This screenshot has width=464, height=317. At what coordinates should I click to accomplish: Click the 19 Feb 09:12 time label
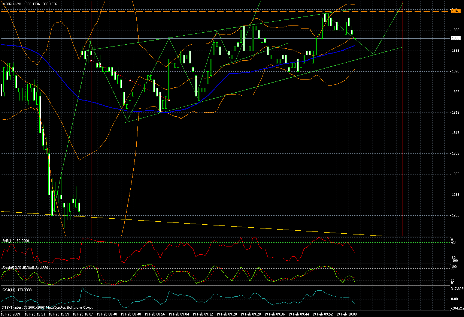pos(204,314)
